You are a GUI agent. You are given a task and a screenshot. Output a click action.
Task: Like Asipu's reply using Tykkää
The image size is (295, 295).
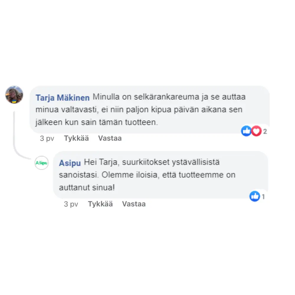(101, 204)
